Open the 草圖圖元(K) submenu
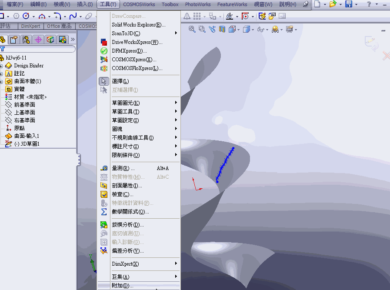The height and width of the screenshot is (290, 390). pos(139,103)
